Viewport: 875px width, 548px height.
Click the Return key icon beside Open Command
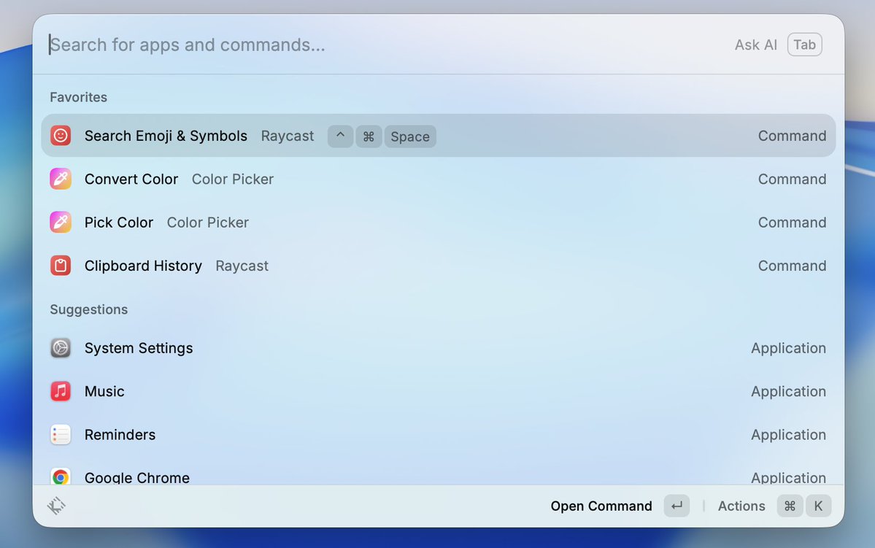pos(677,506)
